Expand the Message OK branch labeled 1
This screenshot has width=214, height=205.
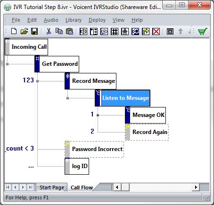pyautogui.click(x=98, y=115)
